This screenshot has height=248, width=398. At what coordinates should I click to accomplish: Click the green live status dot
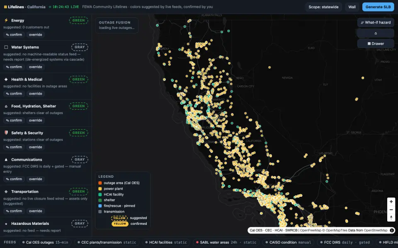tap(50, 7)
